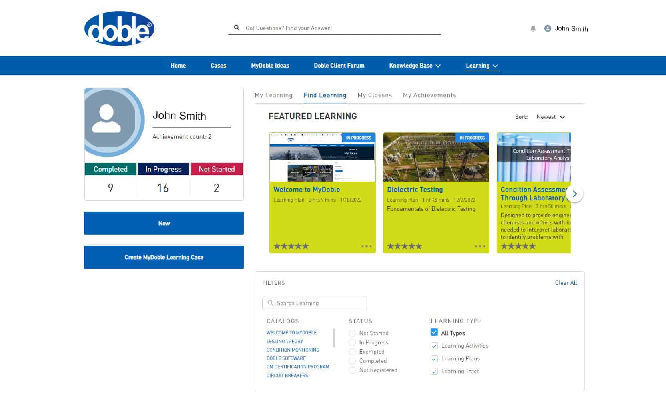Open Dielectric Testing card title
This screenshot has height=400, width=666.
coord(415,190)
